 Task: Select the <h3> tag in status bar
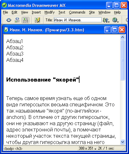click(19, 149)
